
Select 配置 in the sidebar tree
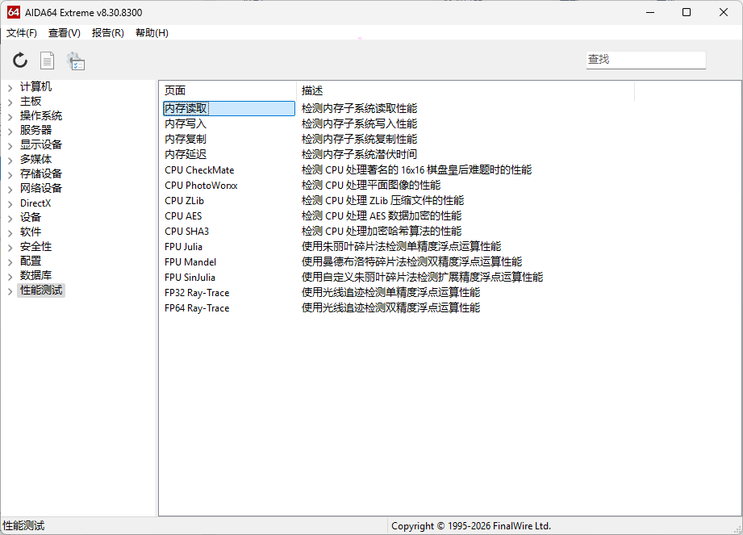click(x=31, y=261)
